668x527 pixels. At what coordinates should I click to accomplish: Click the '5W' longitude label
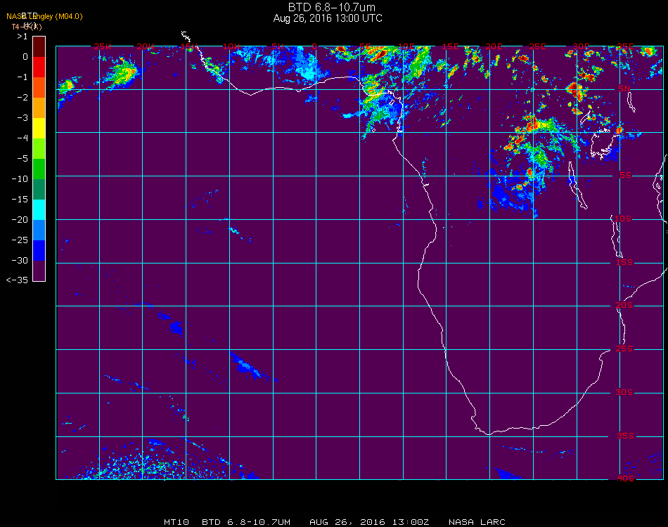pos(278,46)
